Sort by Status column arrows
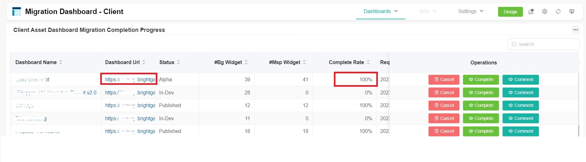 (x=179, y=63)
